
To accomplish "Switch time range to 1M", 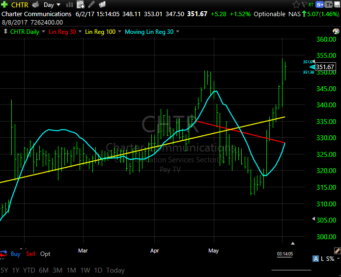I will (x=71, y=270).
